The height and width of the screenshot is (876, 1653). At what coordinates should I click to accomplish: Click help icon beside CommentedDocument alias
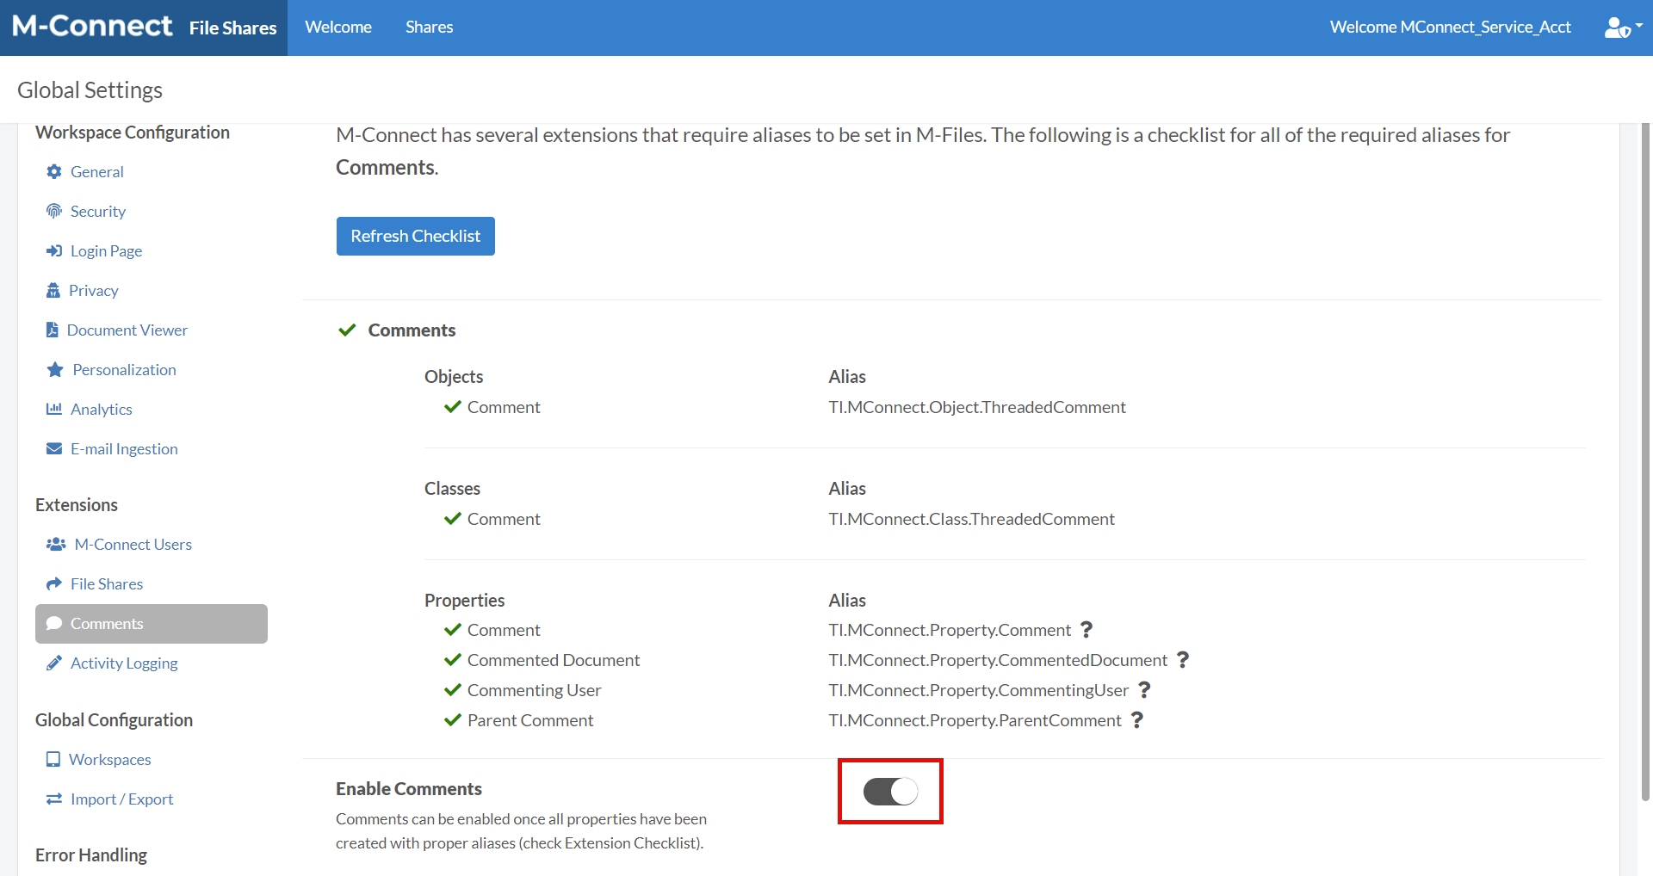(1183, 660)
